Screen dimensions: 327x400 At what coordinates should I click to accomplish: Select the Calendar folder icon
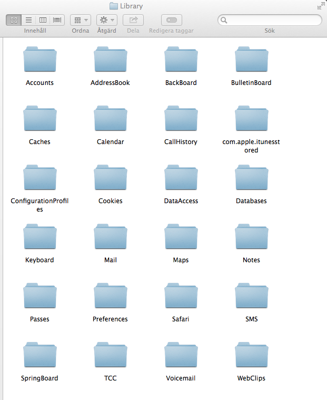[111, 118]
